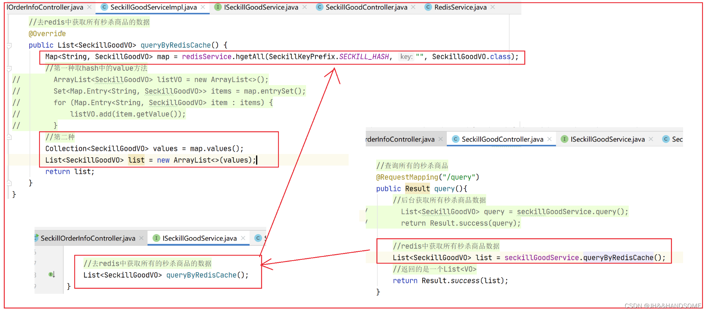Image resolution: width=707 pixels, height=312 pixels.
Task: Click the @RequestMapping annotation
Action: (x=407, y=177)
